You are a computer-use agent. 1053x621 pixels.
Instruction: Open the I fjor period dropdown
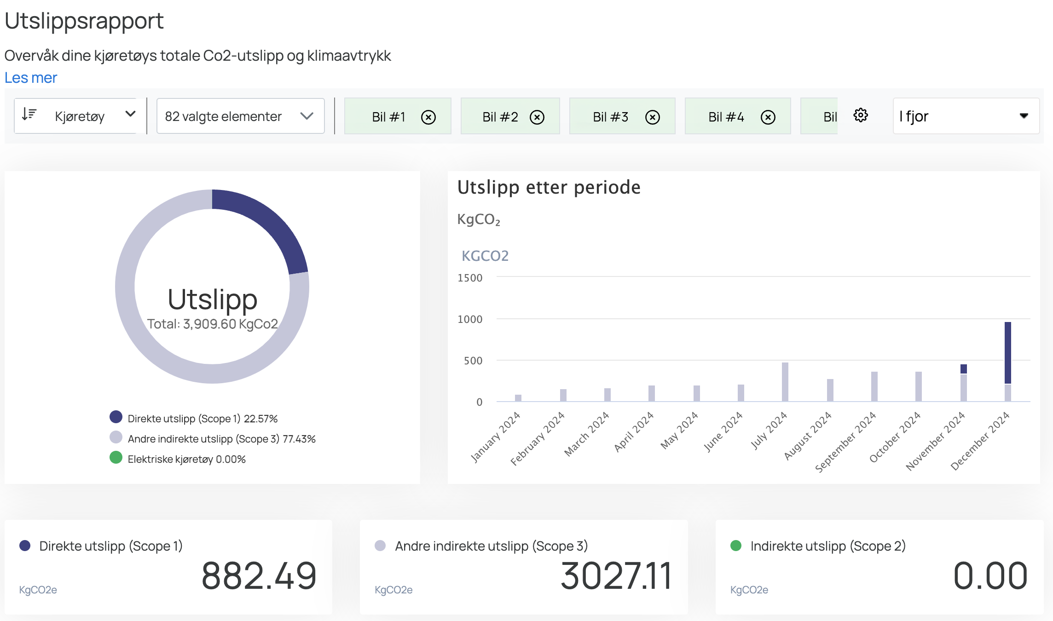click(966, 116)
